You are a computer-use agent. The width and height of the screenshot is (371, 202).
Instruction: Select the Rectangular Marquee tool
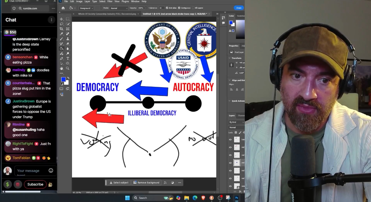point(68,19)
